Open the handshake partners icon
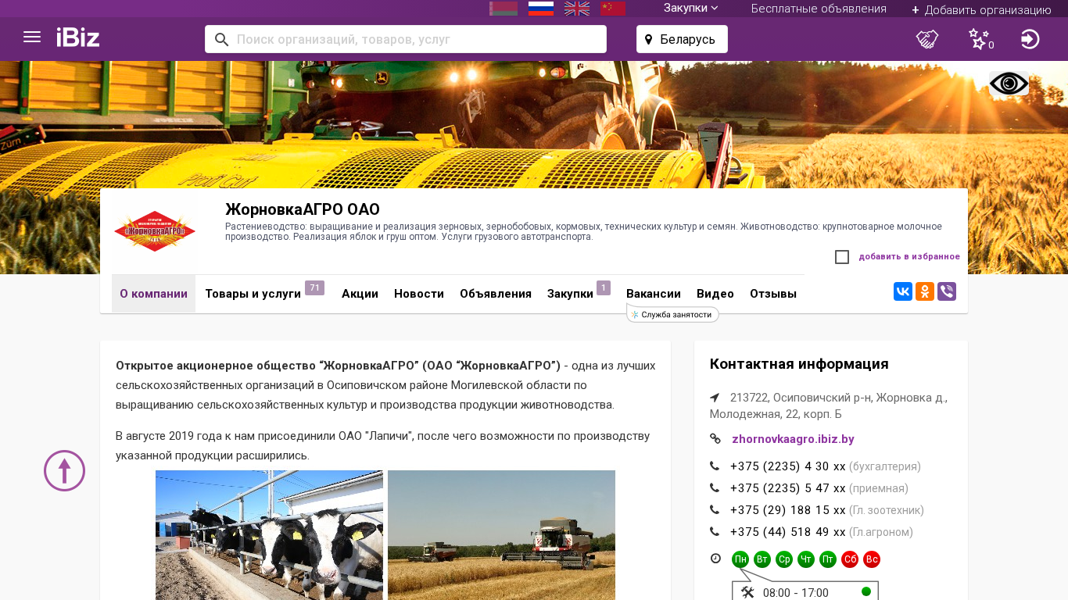The height and width of the screenshot is (600, 1068). click(x=927, y=39)
